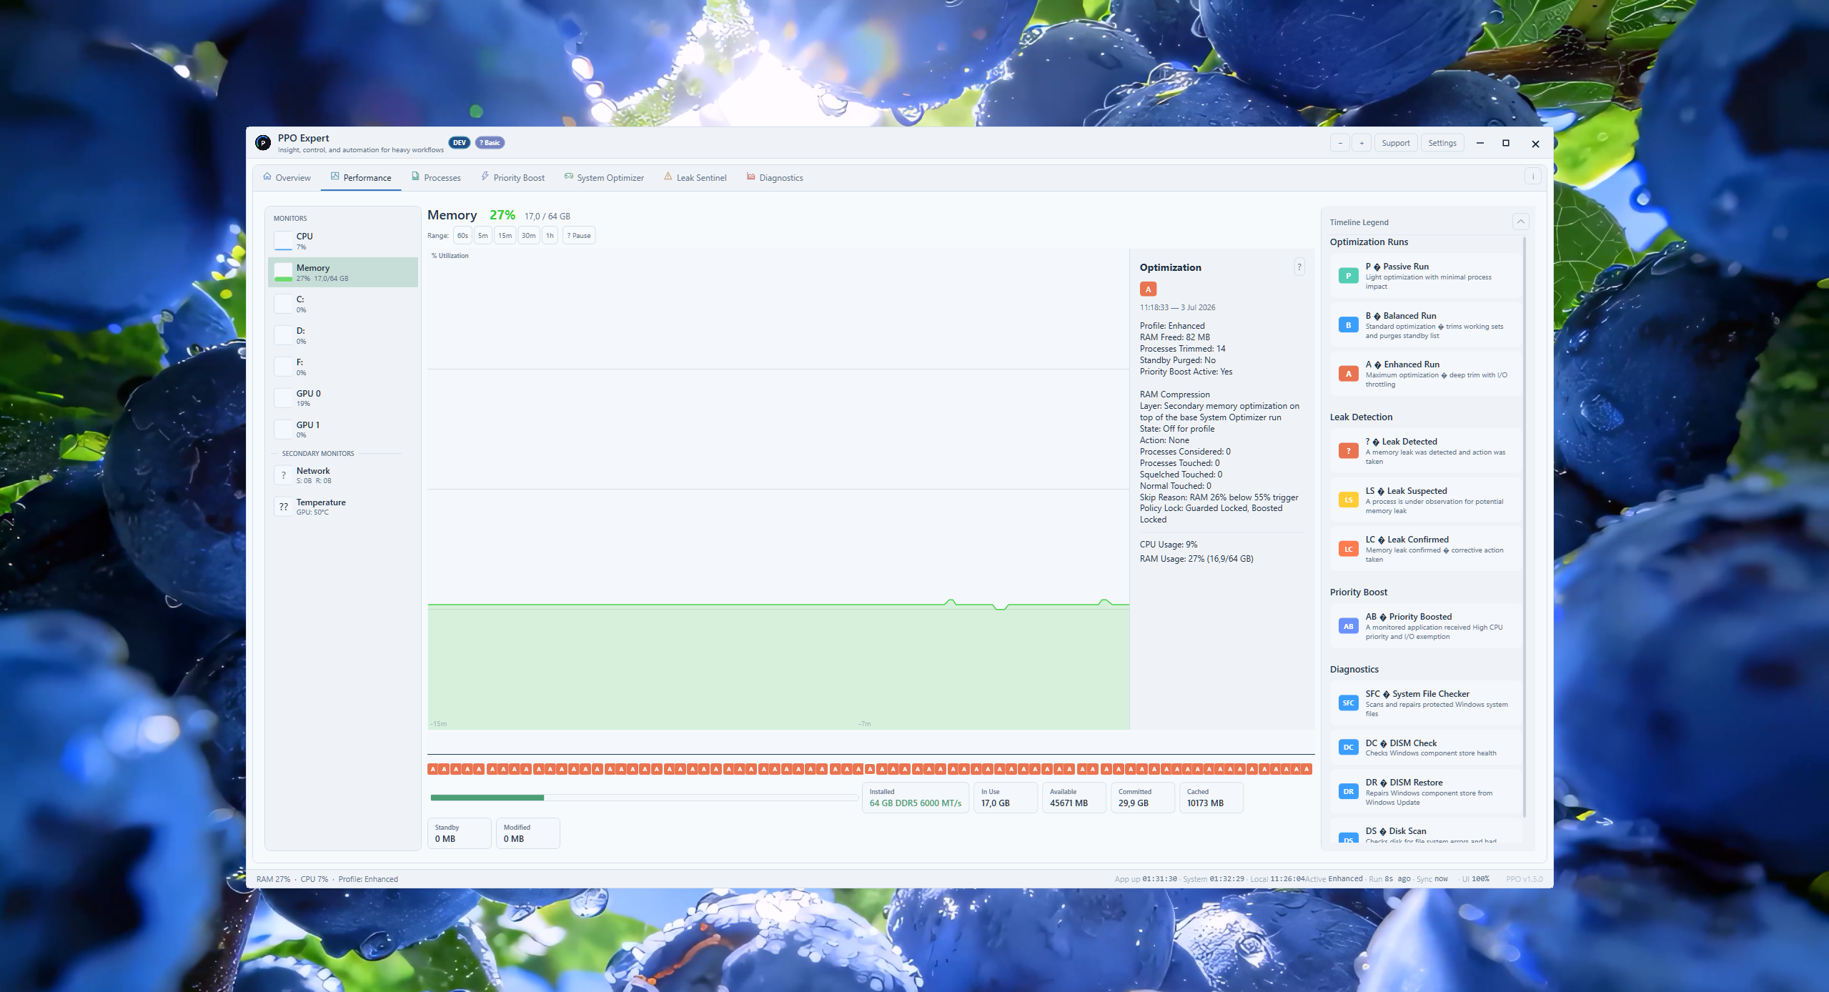
Task: Click 'PPO v1.5.0' version text
Action: pyautogui.click(x=1524, y=880)
